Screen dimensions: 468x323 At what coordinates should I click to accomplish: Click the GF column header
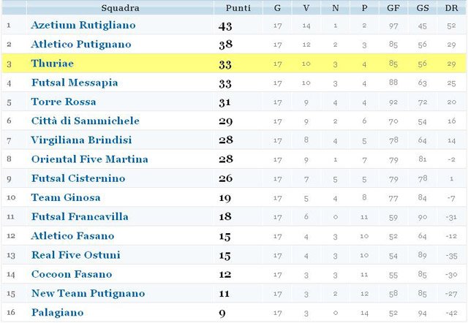tap(393, 8)
